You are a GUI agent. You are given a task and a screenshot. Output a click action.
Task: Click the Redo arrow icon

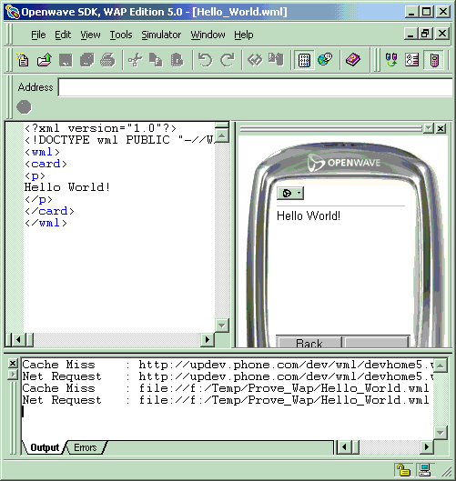pyautogui.click(x=228, y=60)
